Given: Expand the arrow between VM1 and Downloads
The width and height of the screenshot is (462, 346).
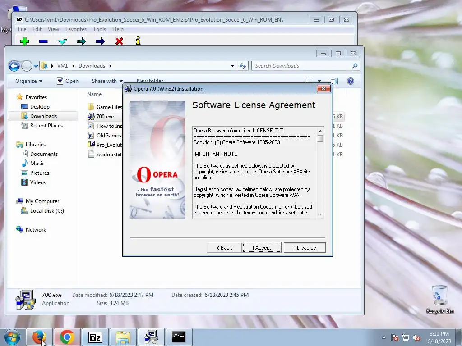Looking at the screenshot, I should point(74,66).
